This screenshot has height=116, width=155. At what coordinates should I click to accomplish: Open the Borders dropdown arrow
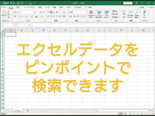pos(28,16)
